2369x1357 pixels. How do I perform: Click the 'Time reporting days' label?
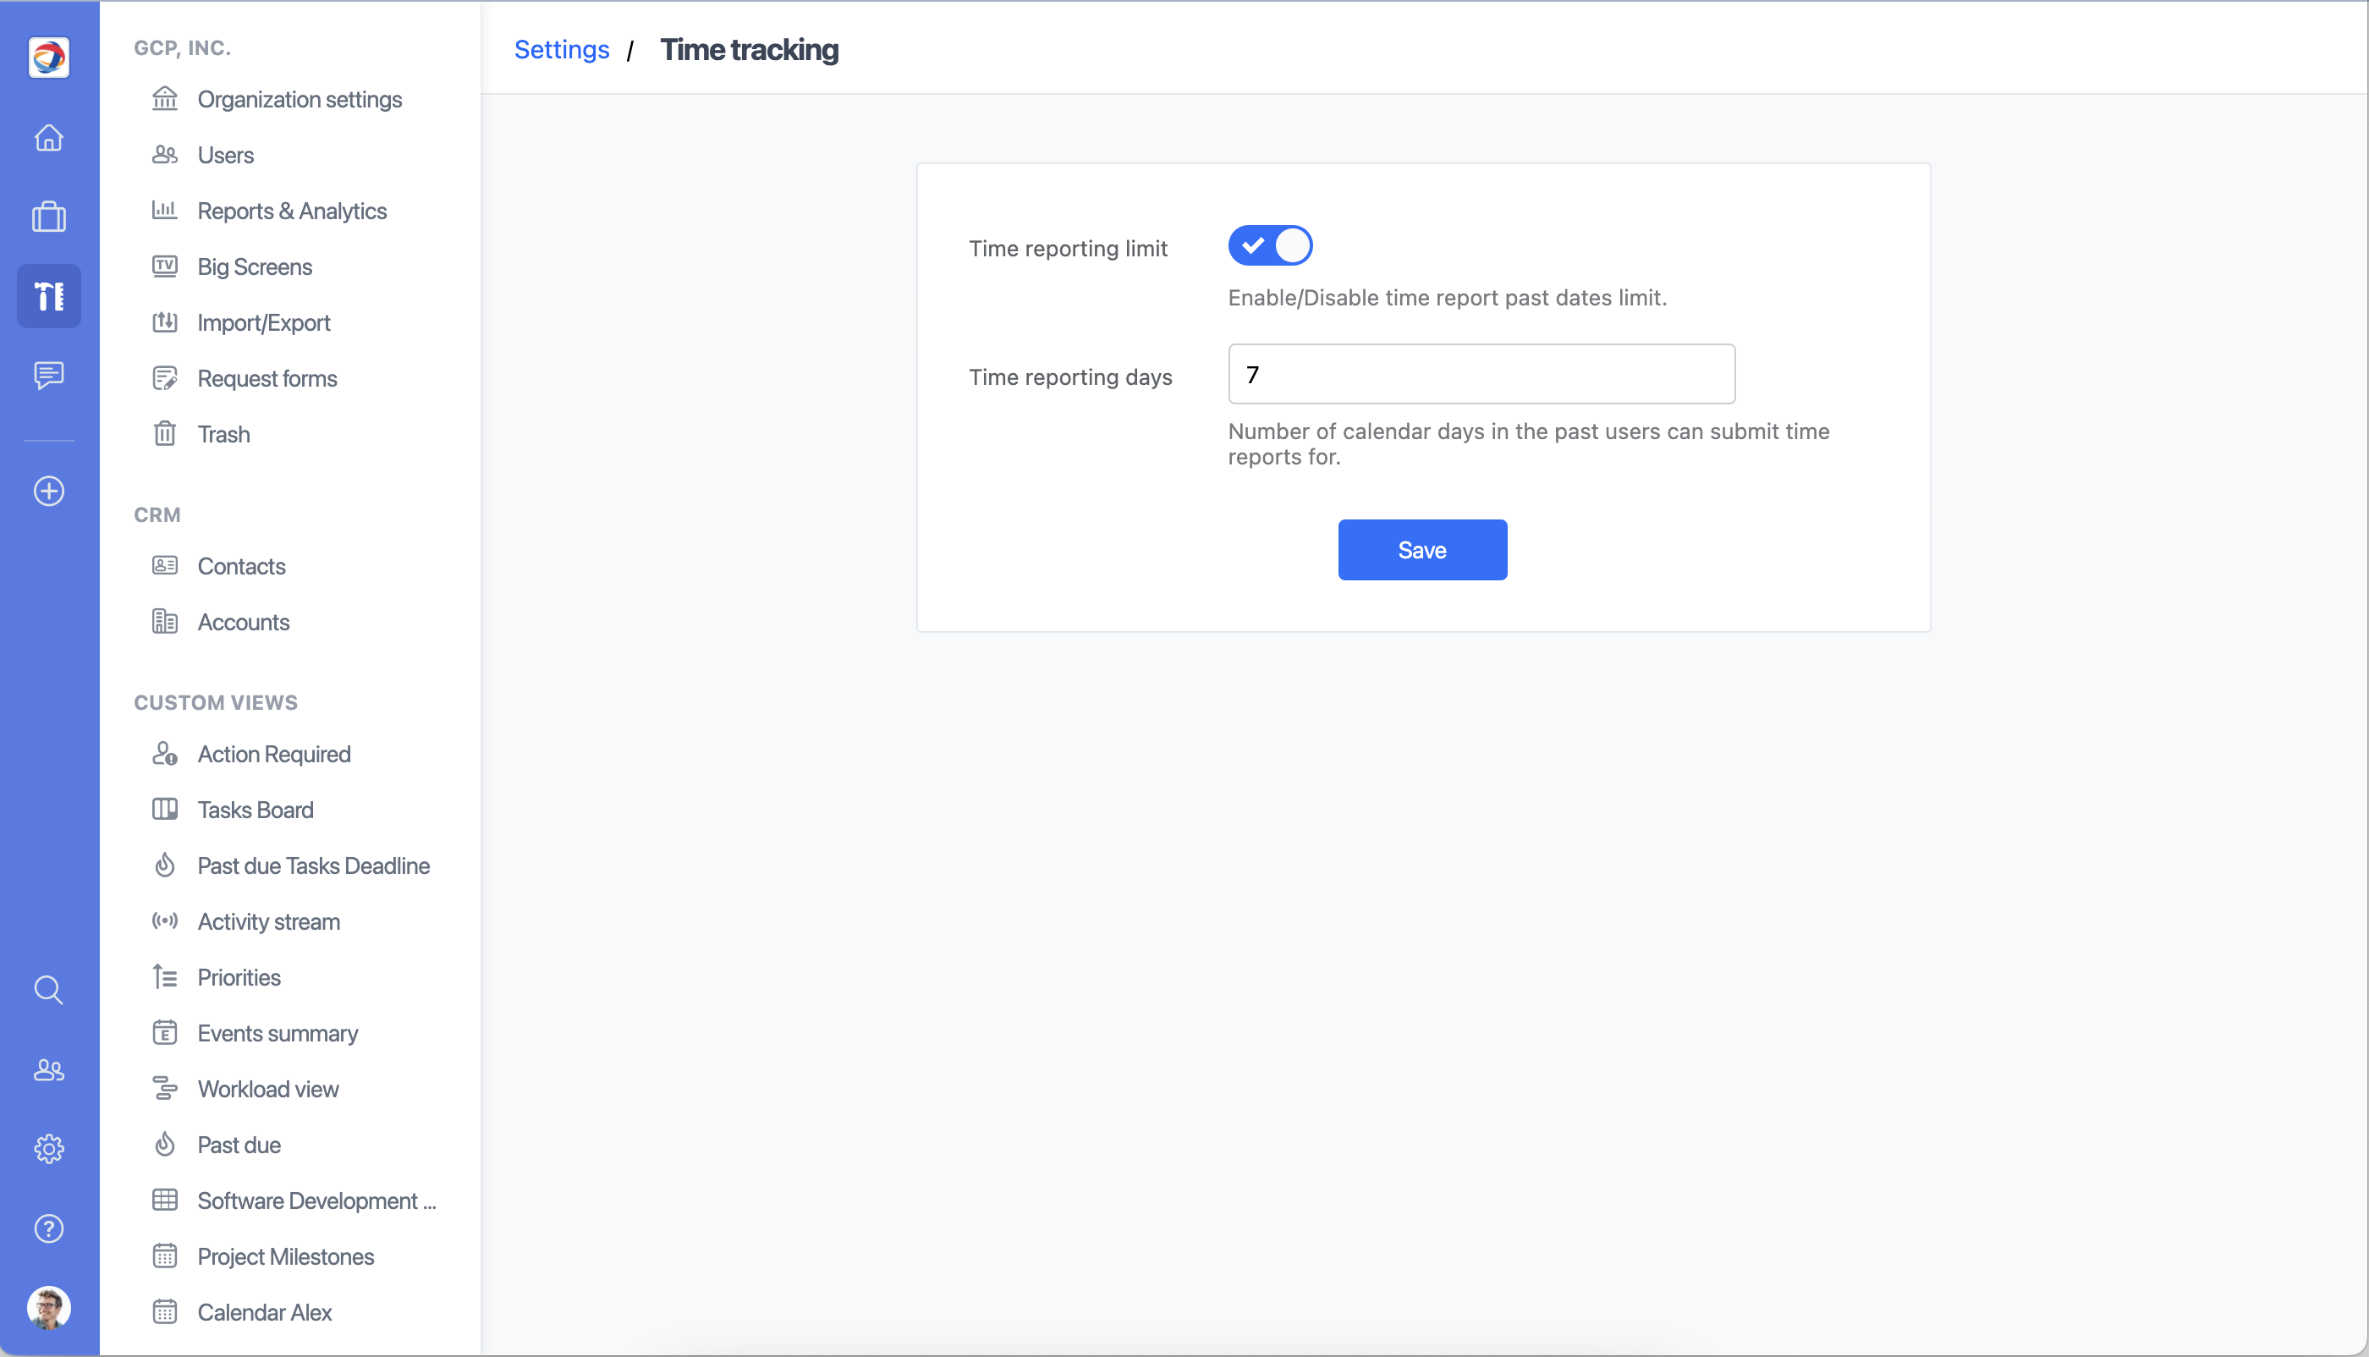pos(1071,377)
